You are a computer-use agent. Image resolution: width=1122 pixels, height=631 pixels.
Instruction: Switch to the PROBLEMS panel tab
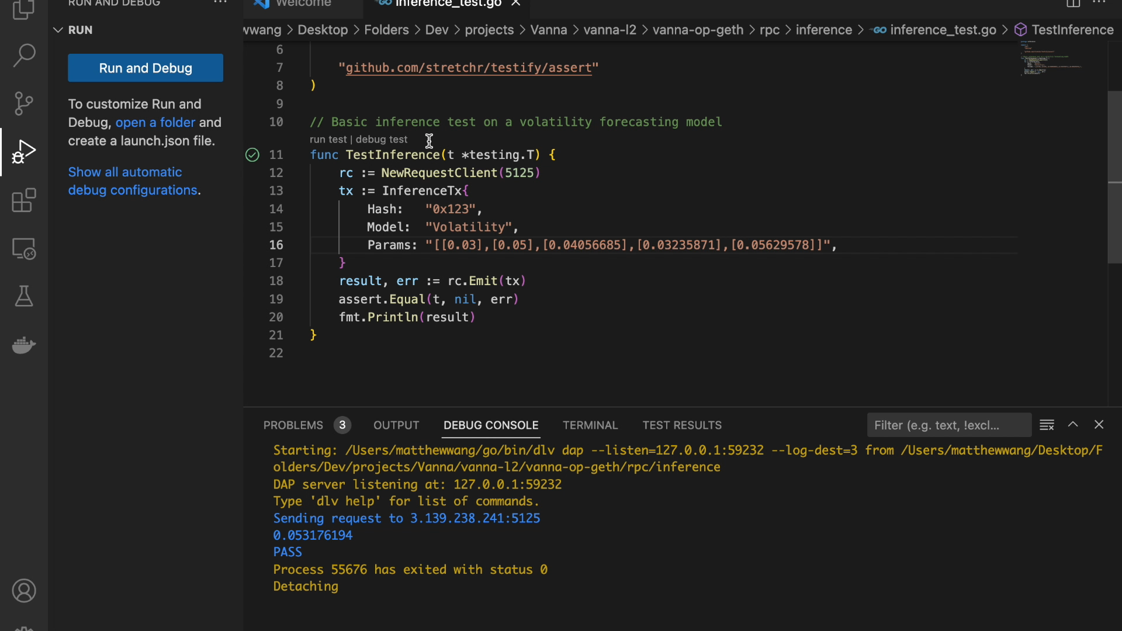click(x=293, y=425)
